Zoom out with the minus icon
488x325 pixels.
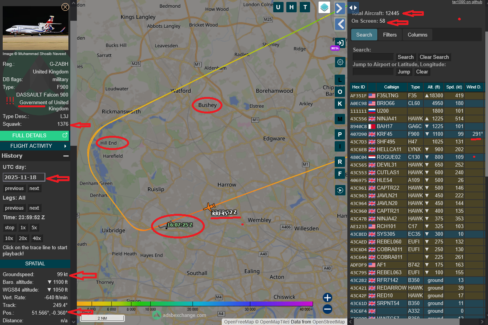327,309
